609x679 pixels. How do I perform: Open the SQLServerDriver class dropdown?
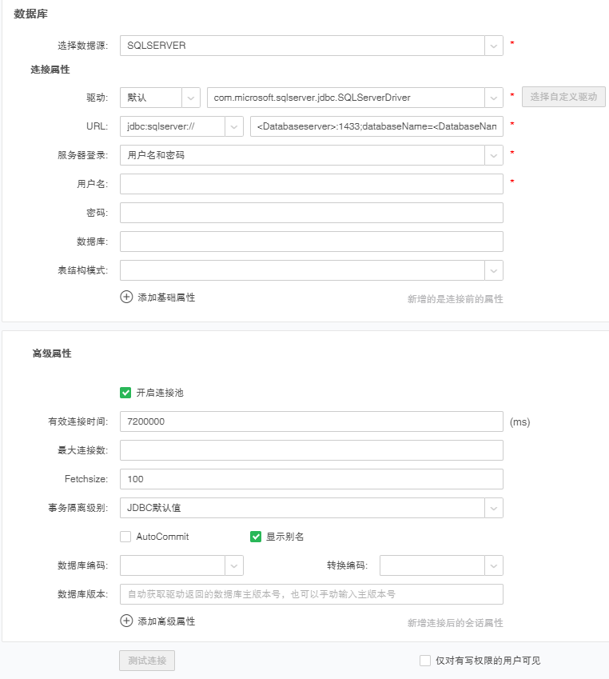(494, 98)
